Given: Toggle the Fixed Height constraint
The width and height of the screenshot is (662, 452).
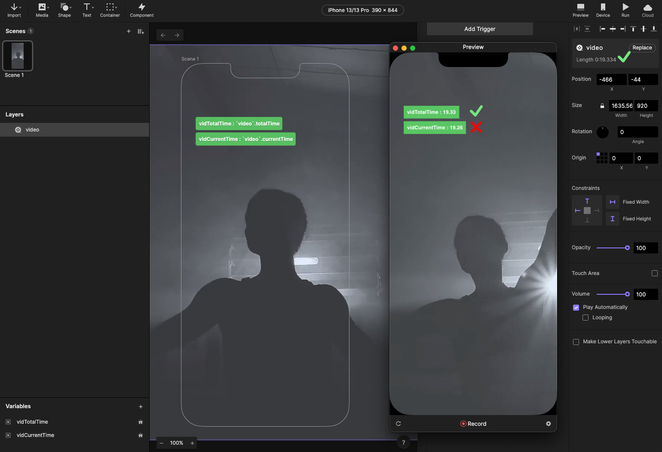Looking at the screenshot, I should [613, 219].
